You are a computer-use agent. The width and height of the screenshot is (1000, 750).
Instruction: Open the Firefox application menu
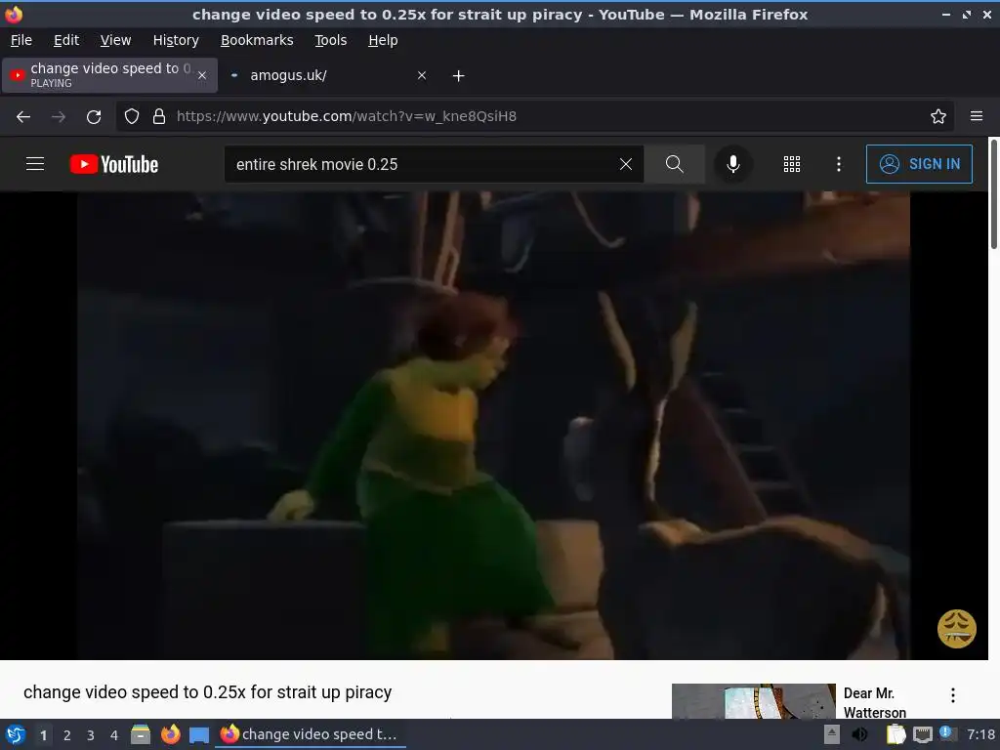(x=977, y=117)
